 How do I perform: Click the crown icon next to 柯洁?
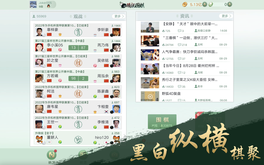(x=60, y=96)
